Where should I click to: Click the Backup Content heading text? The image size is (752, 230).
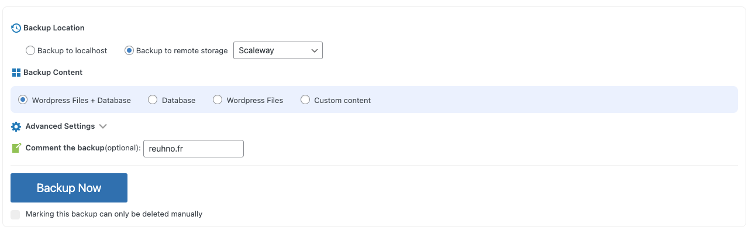coord(53,73)
